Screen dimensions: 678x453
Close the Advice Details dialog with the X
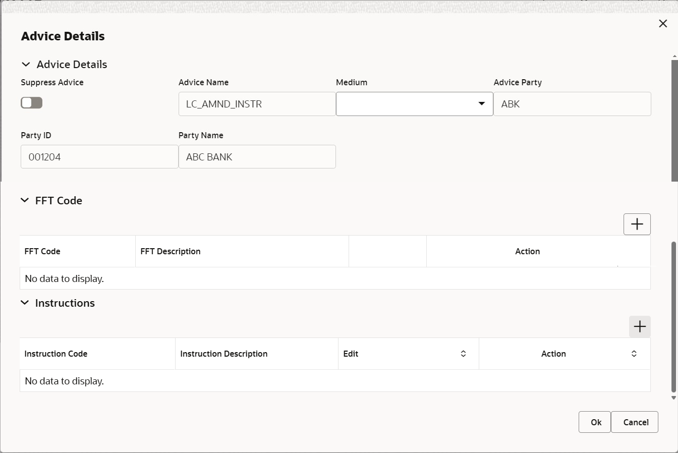coord(663,24)
